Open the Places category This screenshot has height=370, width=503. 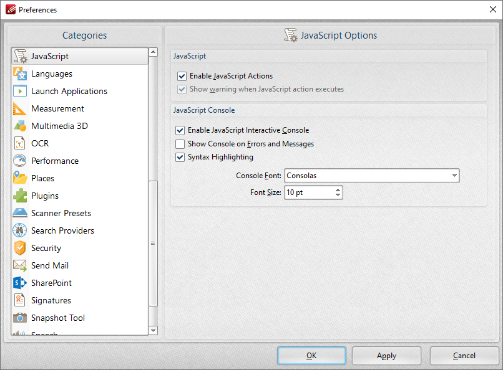80,178
